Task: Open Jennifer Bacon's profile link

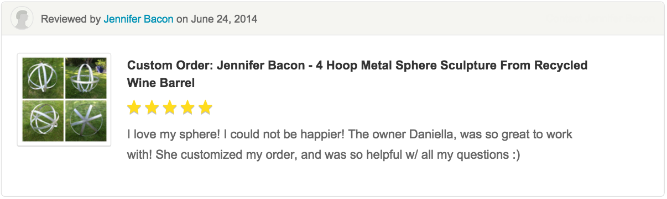Action: coord(139,19)
